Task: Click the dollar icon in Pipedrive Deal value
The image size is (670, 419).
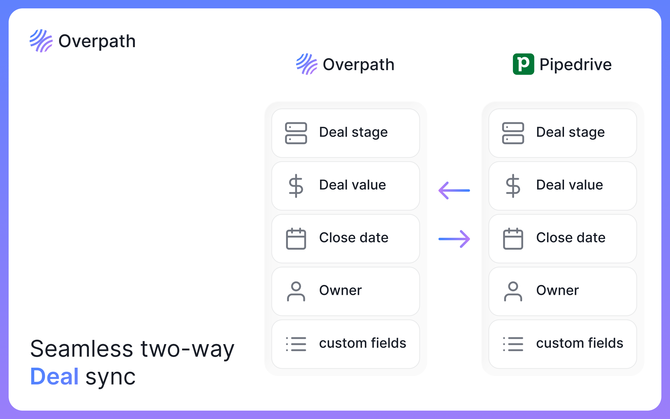Action: [x=513, y=186]
